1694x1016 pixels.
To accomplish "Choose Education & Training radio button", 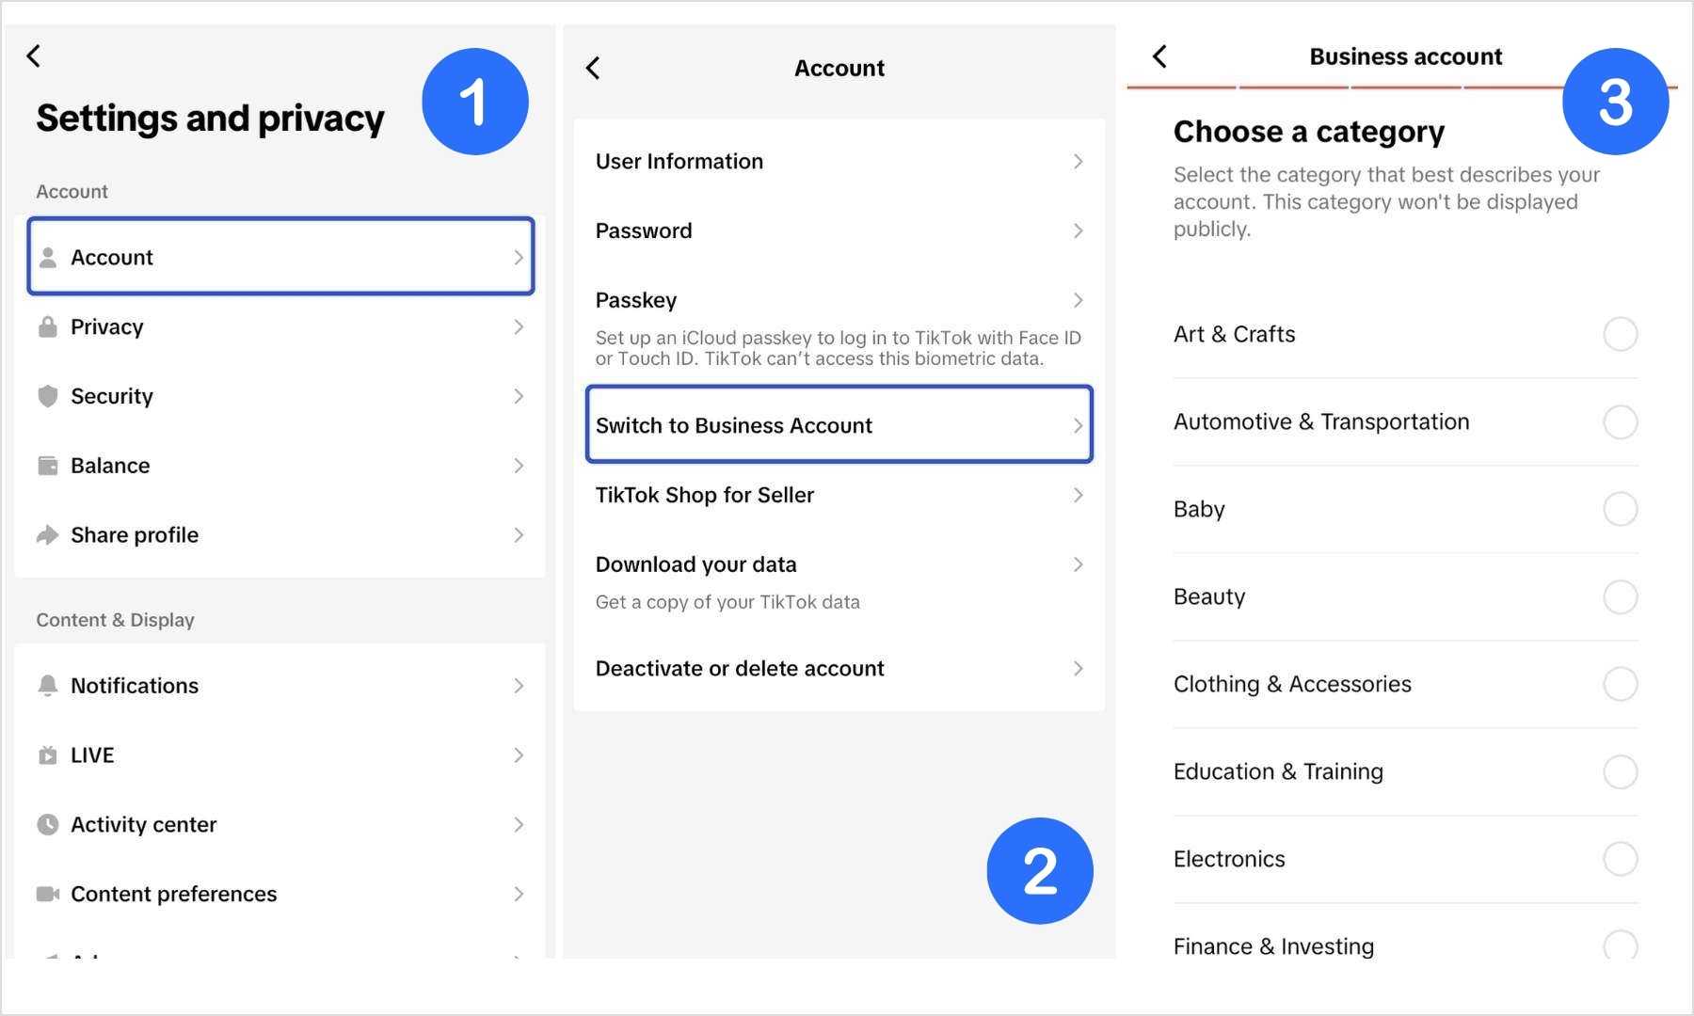I will [x=1620, y=771].
